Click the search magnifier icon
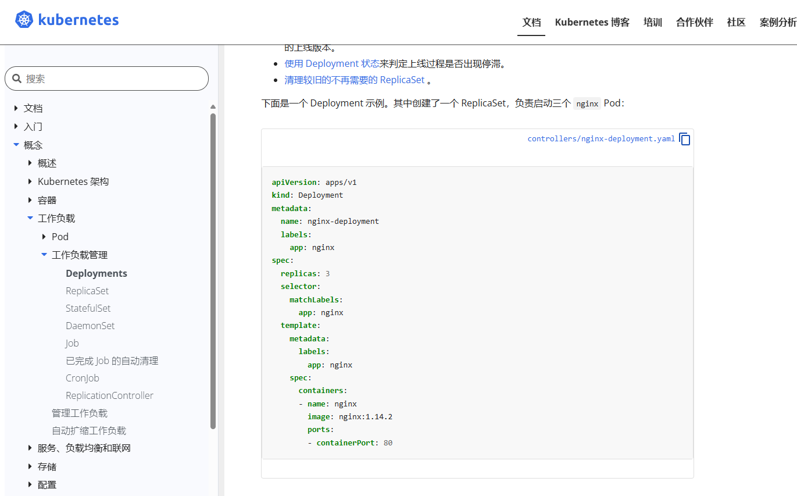Image resolution: width=797 pixels, height=496 pixels. pyautogui.click(x=17, y=78)
